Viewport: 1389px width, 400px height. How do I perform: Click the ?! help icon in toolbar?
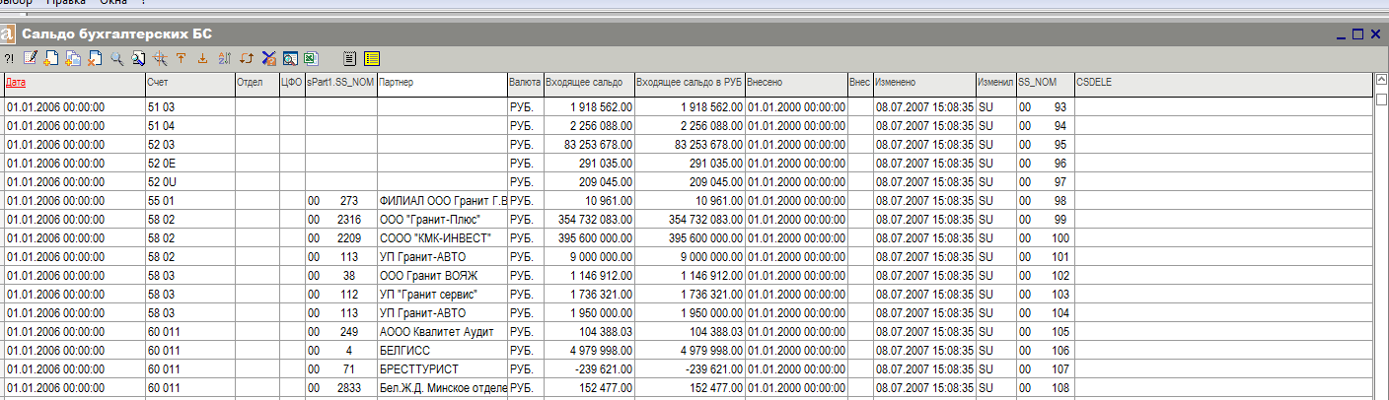tap(9, 59)
